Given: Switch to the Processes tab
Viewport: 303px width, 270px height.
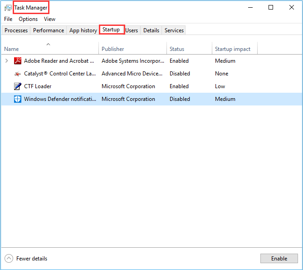Looking at the screenshot, I should click(16, 30).
